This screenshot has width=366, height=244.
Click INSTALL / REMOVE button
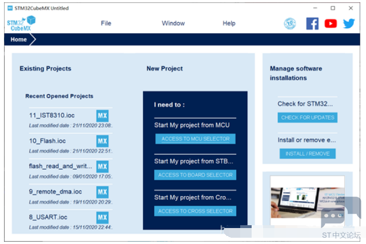308,154
